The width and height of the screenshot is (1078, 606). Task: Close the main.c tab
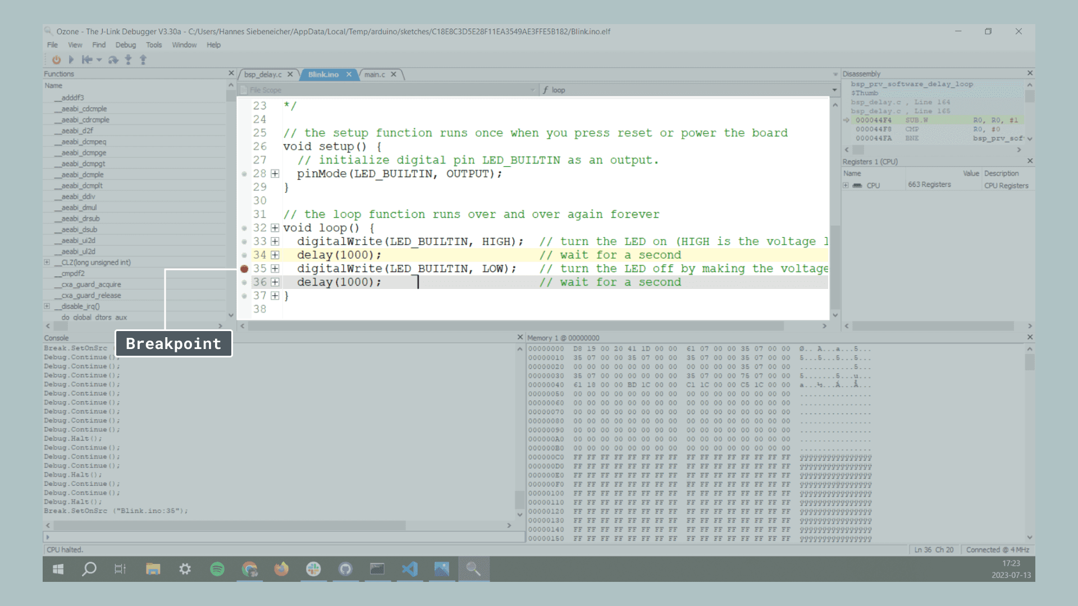point(394,74)
